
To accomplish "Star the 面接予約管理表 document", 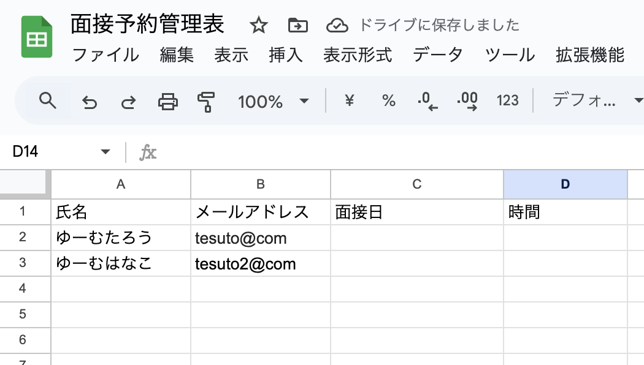I will click(259, 26).
